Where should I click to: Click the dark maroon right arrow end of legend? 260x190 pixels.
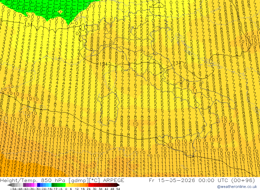pyautogui.click(x=118, y=185)
